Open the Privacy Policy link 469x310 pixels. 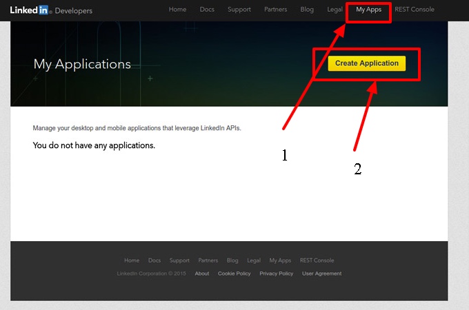[x=277, y=273]
